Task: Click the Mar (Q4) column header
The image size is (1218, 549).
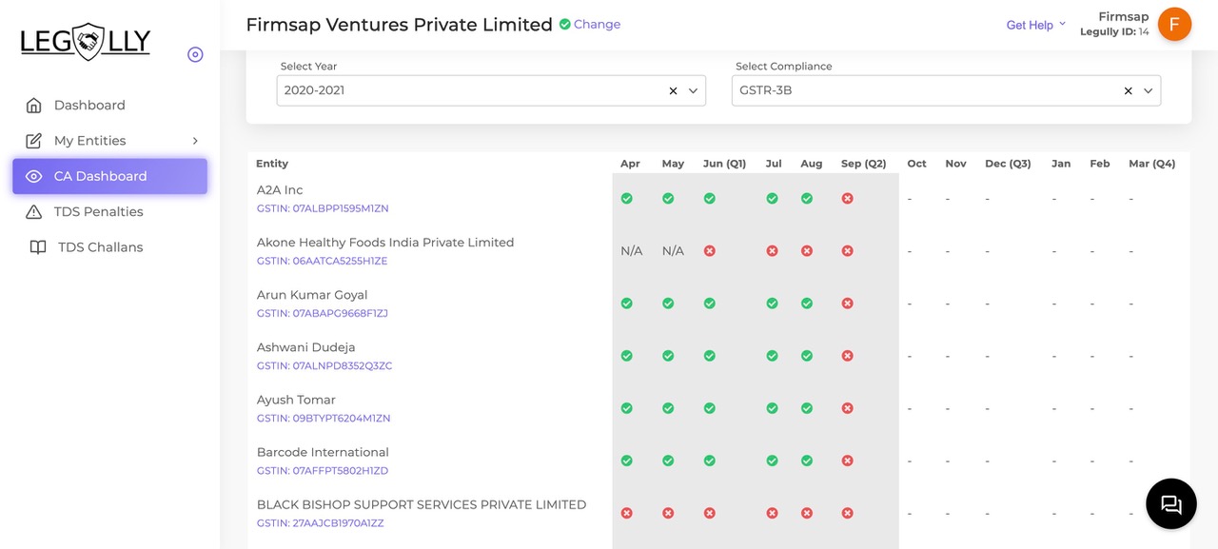Action: tap(1152, 164)
